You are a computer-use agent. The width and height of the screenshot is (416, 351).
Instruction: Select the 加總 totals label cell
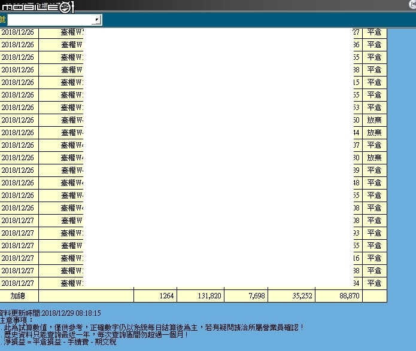click(17, 295)
